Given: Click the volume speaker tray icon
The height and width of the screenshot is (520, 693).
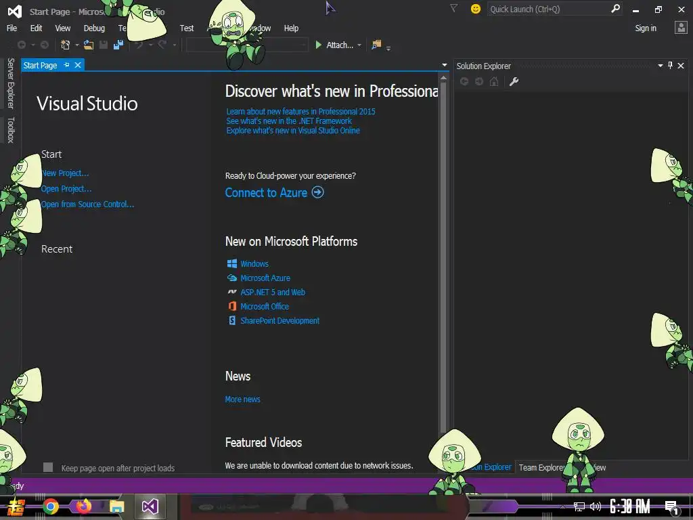Looking at the screenshot, I should tap(596, 506).
